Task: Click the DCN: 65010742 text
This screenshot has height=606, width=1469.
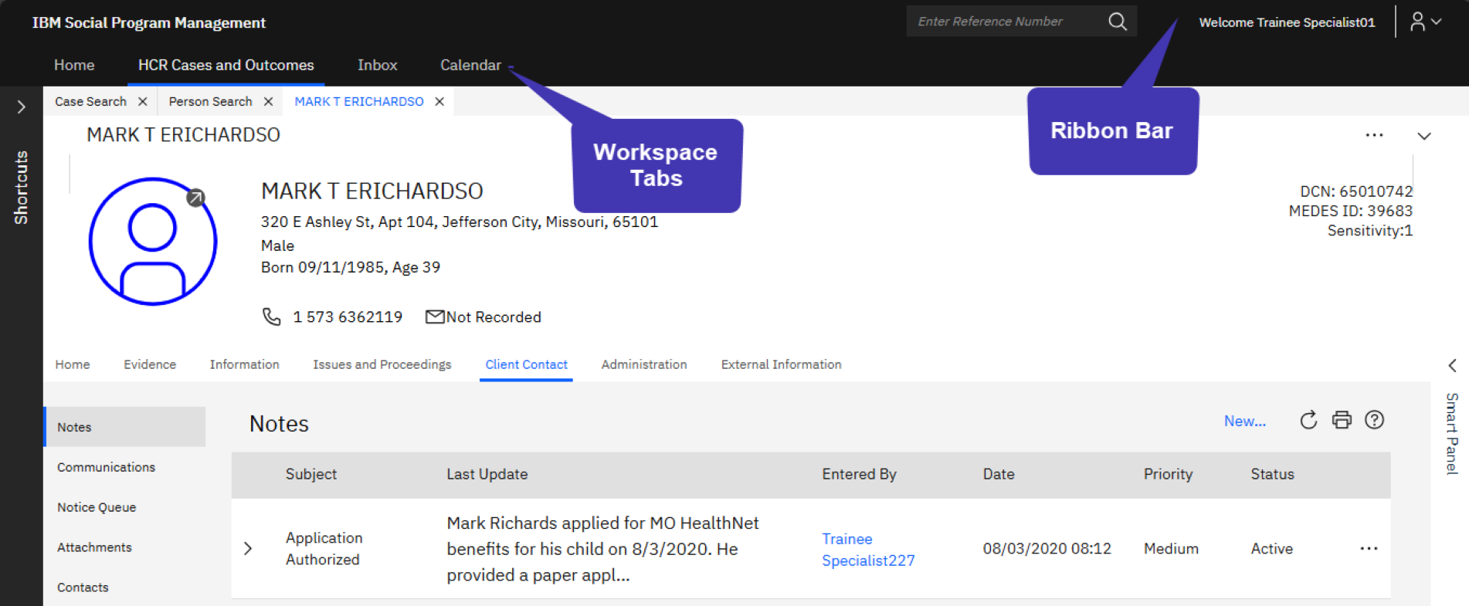Action: point(1356,191)
